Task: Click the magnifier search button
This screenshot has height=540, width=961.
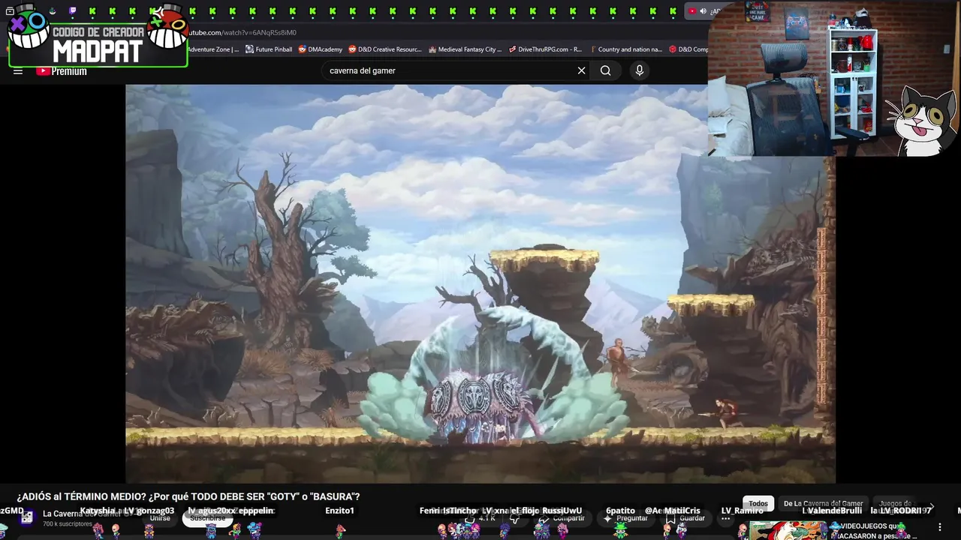Action: [606, 70]
